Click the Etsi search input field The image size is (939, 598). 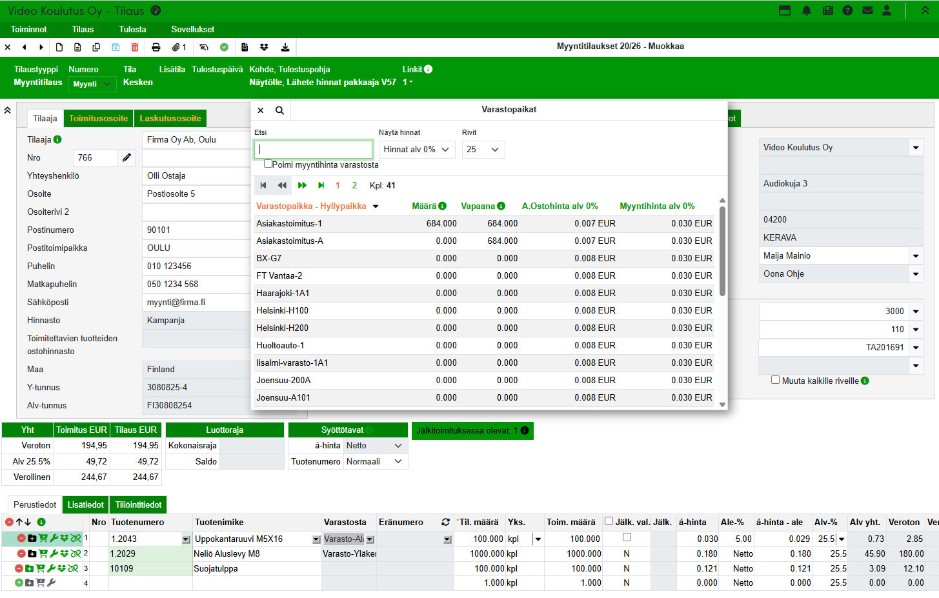tap(314, 150)
